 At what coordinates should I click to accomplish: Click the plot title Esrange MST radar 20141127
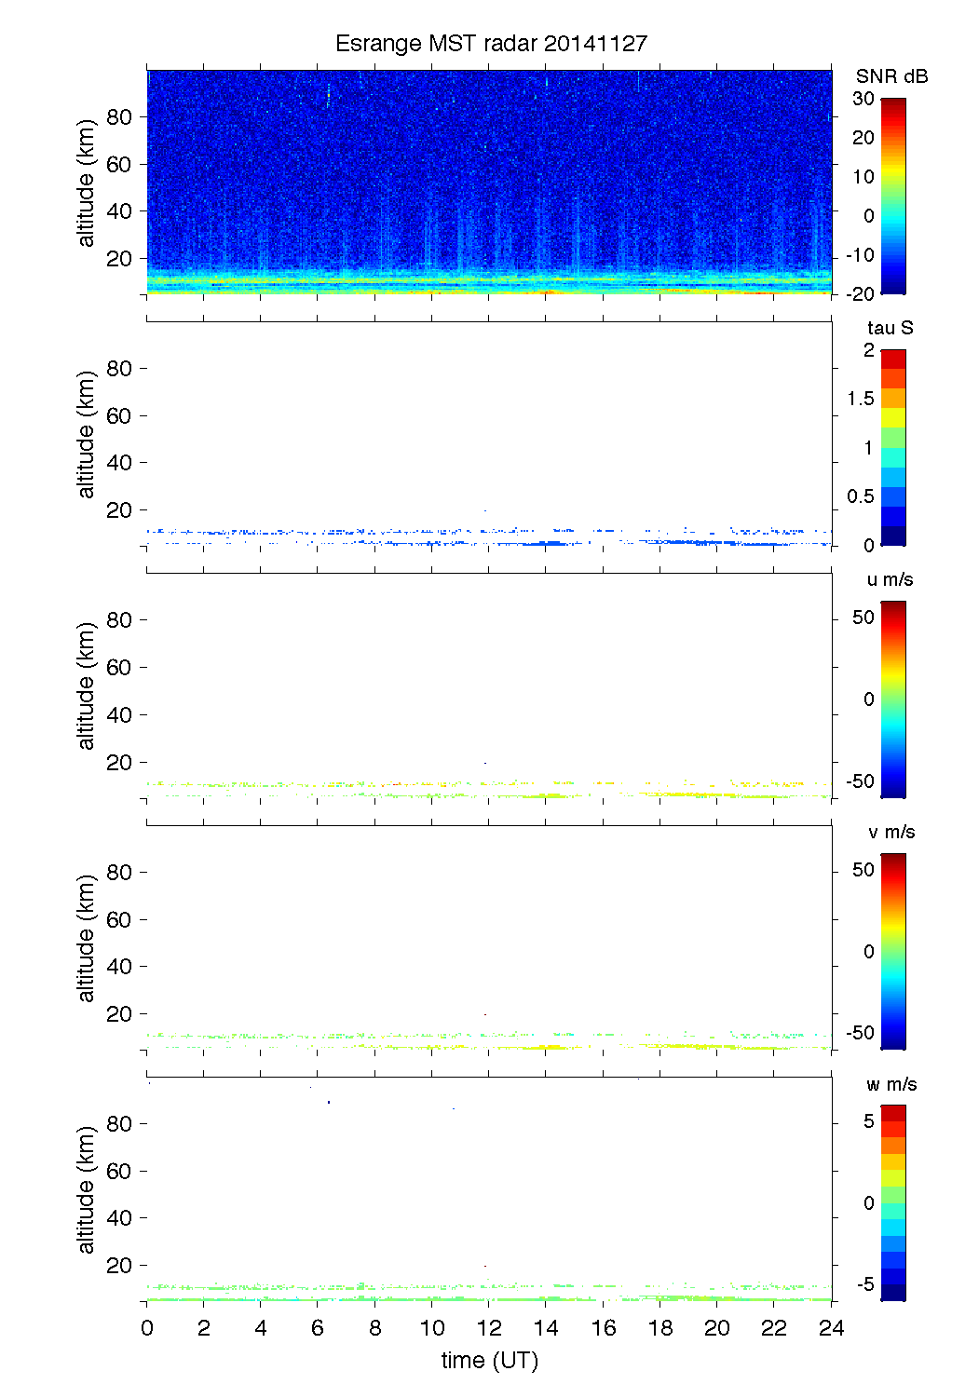[490, 44]
